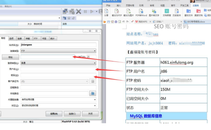
Task: Click the print icon in WPS quick toolbar
Action: click(116, 22)
